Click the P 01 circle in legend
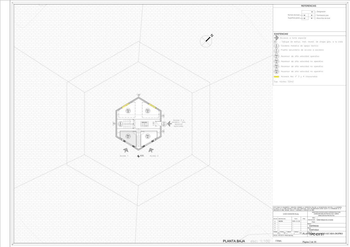 tap(276, 51)
